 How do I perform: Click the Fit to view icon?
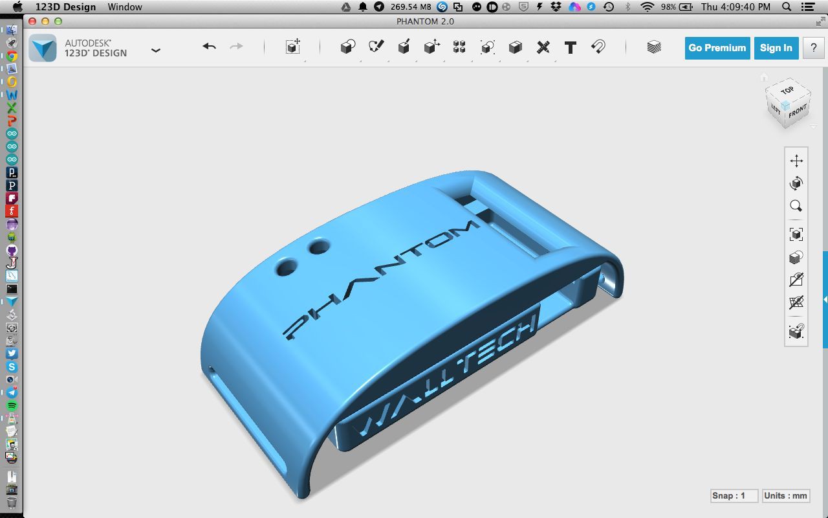796,234
